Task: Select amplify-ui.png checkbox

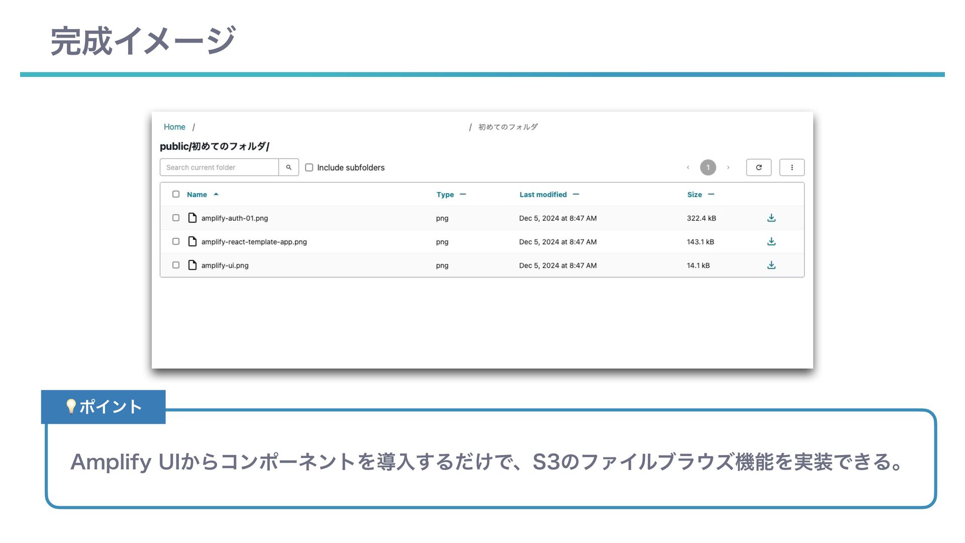Action: (176, 265)
